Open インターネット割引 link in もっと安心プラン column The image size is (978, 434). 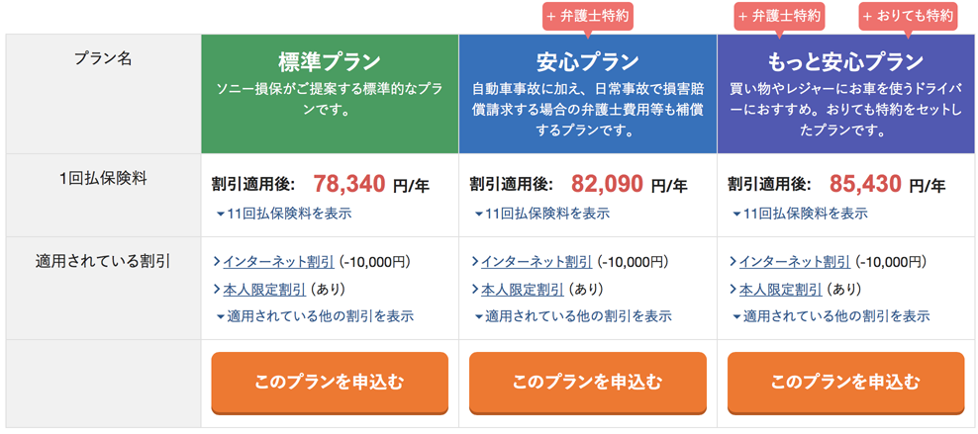click(x=795, y=262)
